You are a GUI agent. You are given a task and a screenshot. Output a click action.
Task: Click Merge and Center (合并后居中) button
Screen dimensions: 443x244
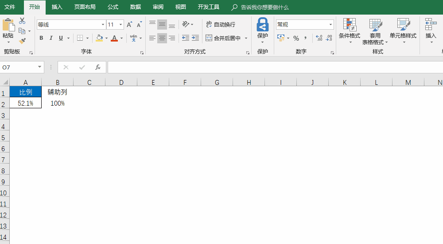click(223, 38)
